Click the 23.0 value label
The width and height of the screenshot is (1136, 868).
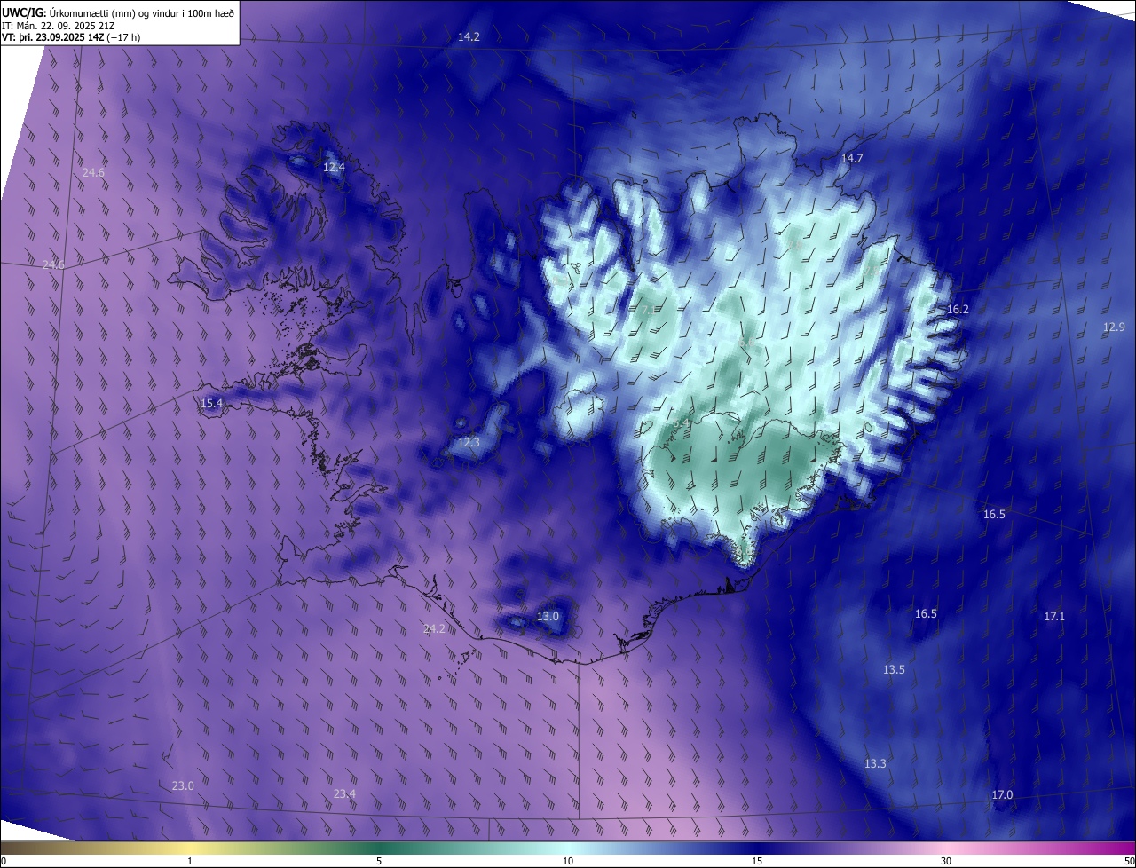[183, 786]
